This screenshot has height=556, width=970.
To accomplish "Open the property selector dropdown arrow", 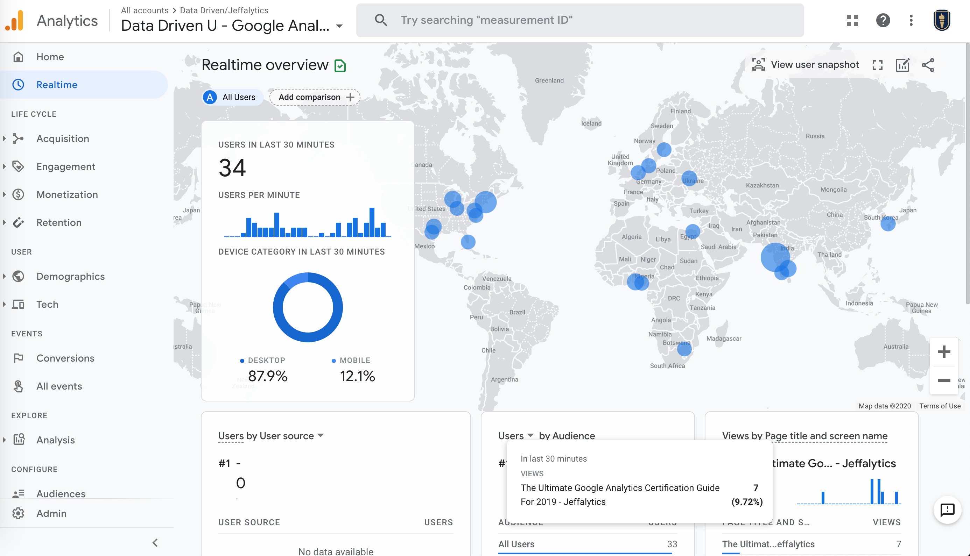I will tap(339, 26).
